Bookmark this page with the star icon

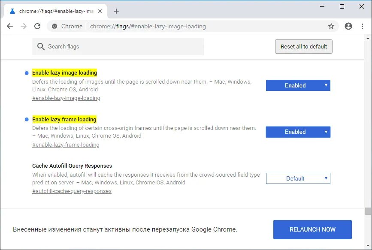point(331,26)
